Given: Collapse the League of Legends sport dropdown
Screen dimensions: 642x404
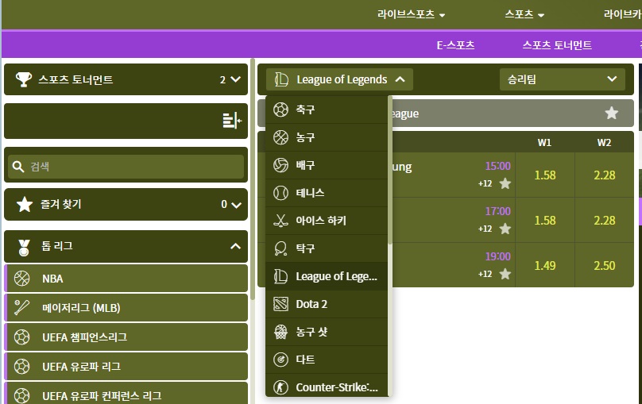Looking at the screenshot, I should click(x=339, y=79).
